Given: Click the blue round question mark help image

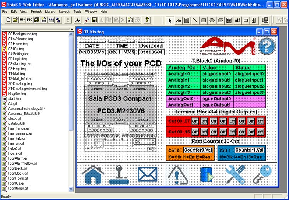Looking at the screenshot, I should point(267,46).
